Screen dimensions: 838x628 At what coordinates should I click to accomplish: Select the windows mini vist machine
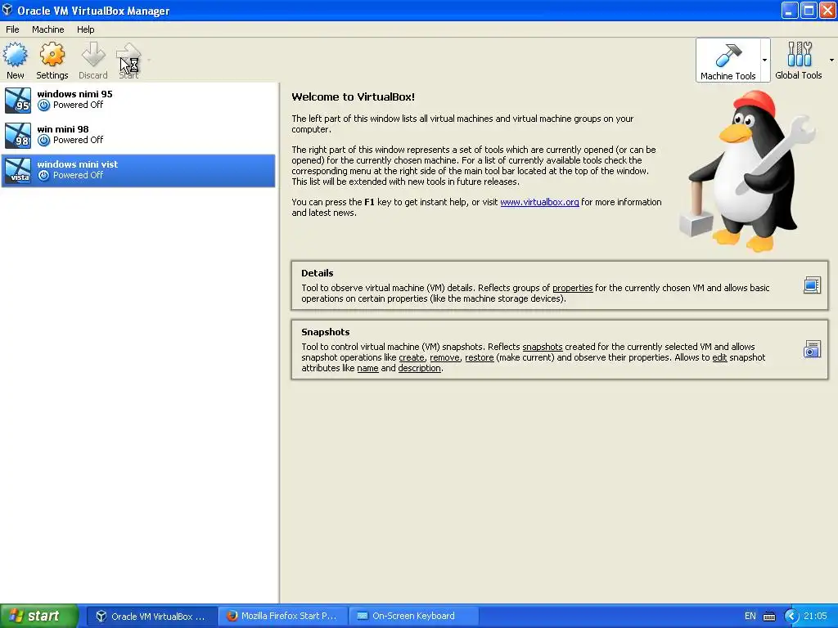[138, 170]
